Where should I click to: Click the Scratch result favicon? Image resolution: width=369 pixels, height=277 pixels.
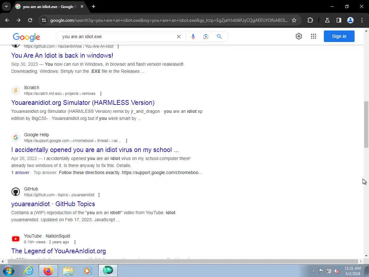click(x=15, y=90)
